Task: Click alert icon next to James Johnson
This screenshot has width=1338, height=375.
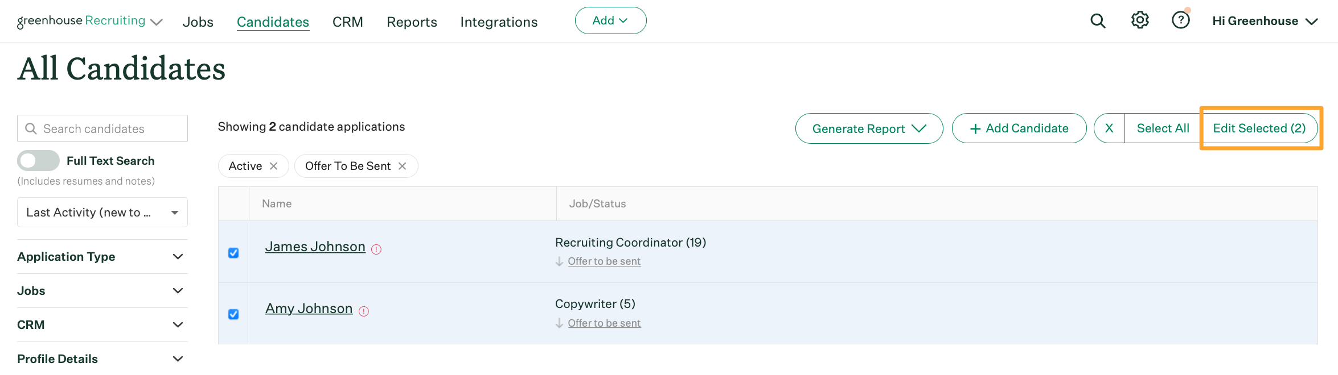Action: click(376, 249)
